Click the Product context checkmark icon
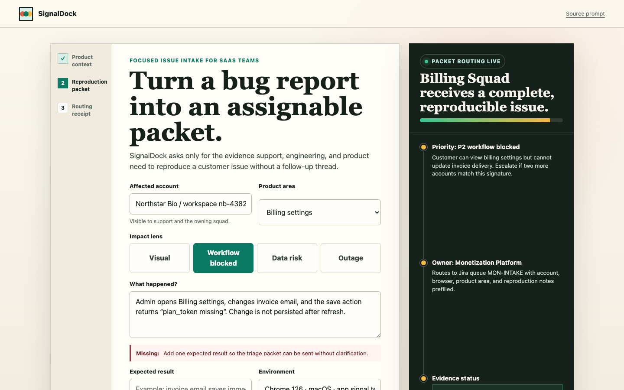Viewport: 624px width, 390px height. point(63,58)
